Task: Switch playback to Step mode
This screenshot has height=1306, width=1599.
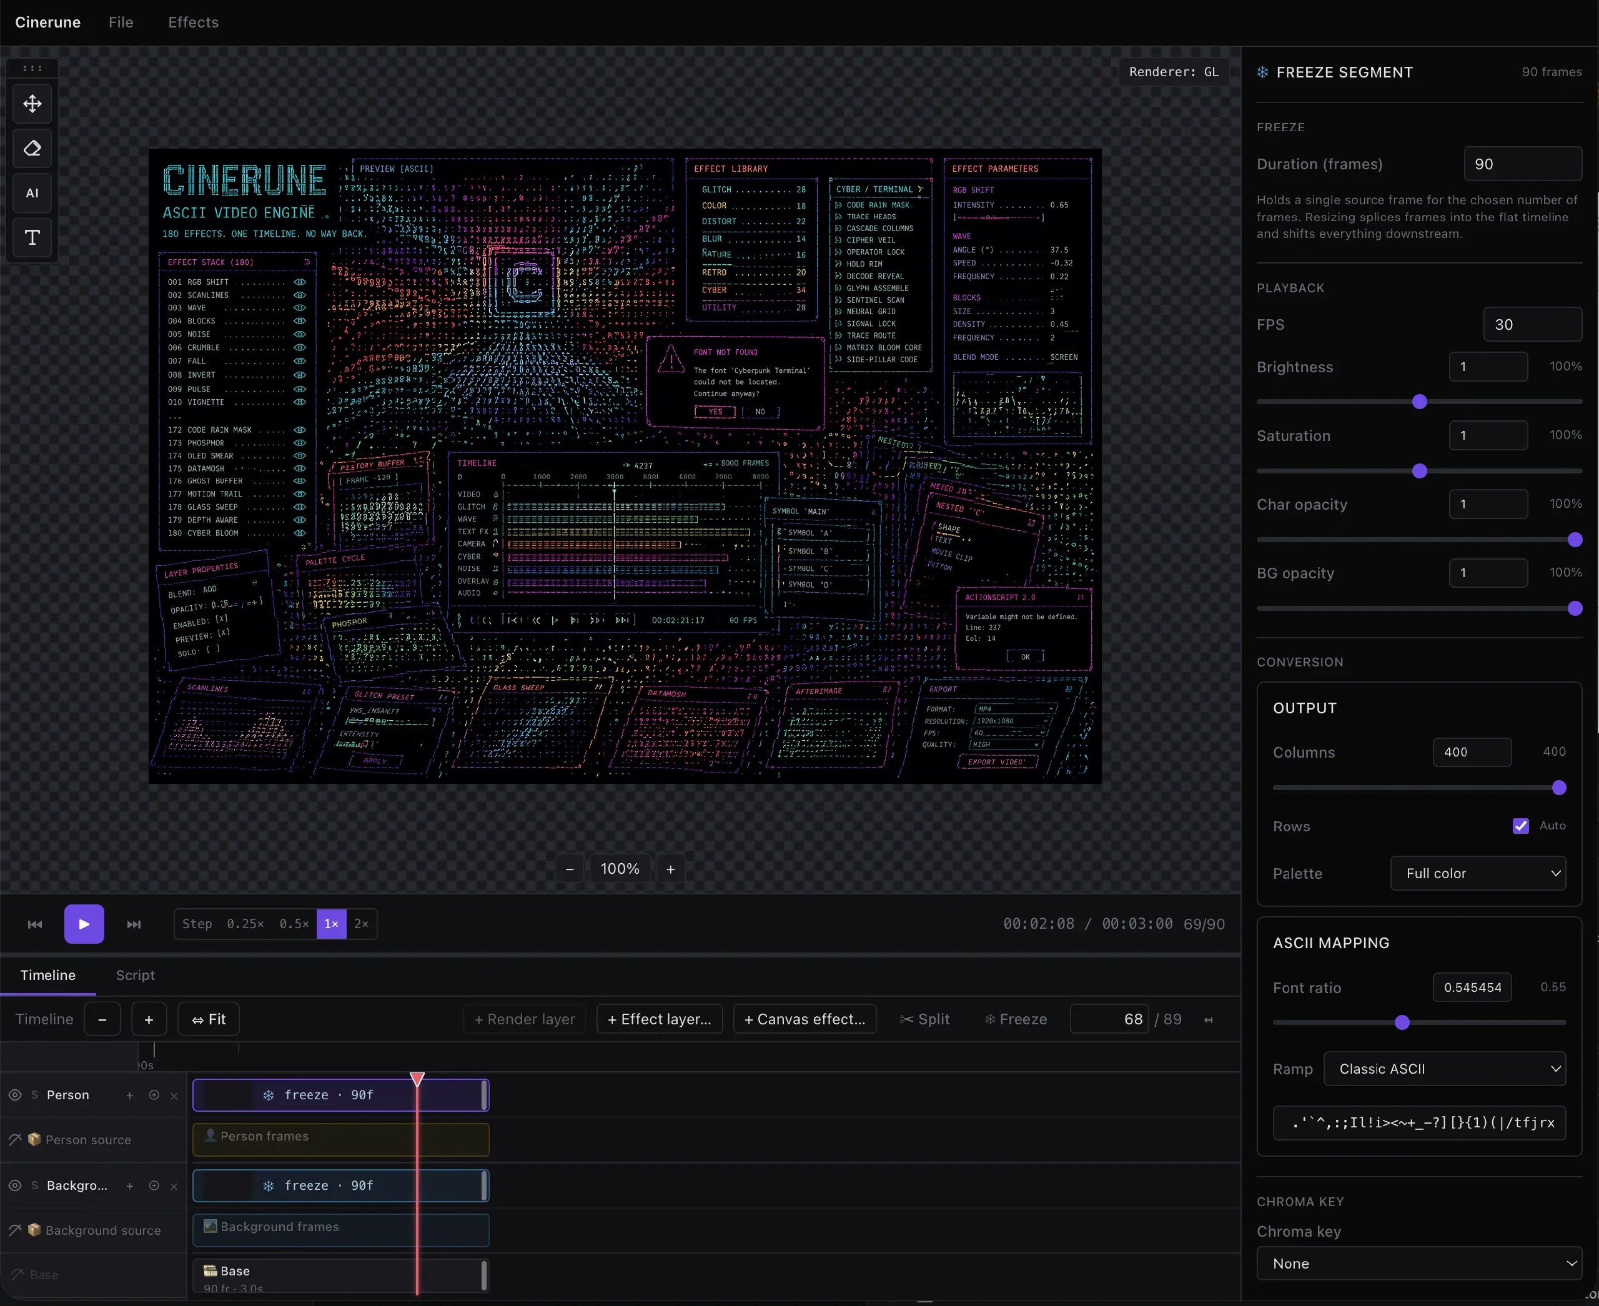Action: 197,924
